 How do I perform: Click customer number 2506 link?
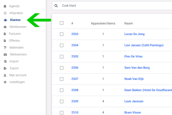coord(75,68)
